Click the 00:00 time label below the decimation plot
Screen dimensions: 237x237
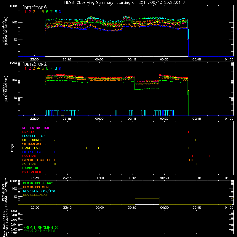point(100,208)
